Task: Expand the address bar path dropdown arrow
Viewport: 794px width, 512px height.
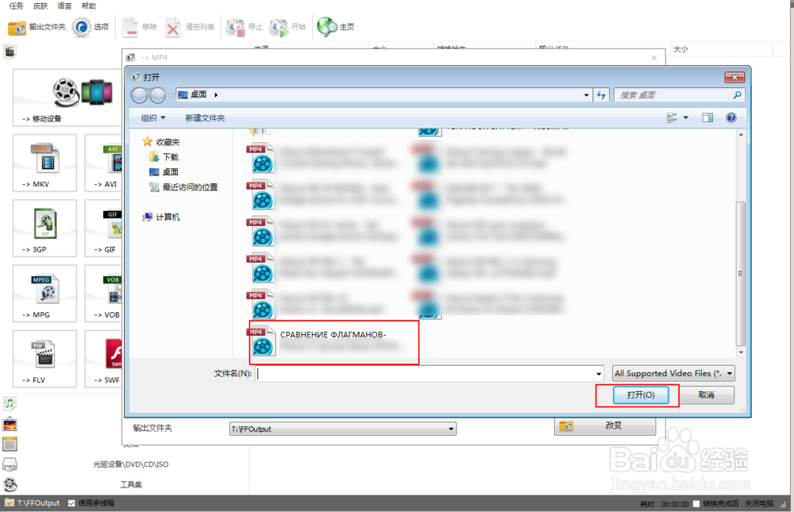Action: (x=587, y=94)
